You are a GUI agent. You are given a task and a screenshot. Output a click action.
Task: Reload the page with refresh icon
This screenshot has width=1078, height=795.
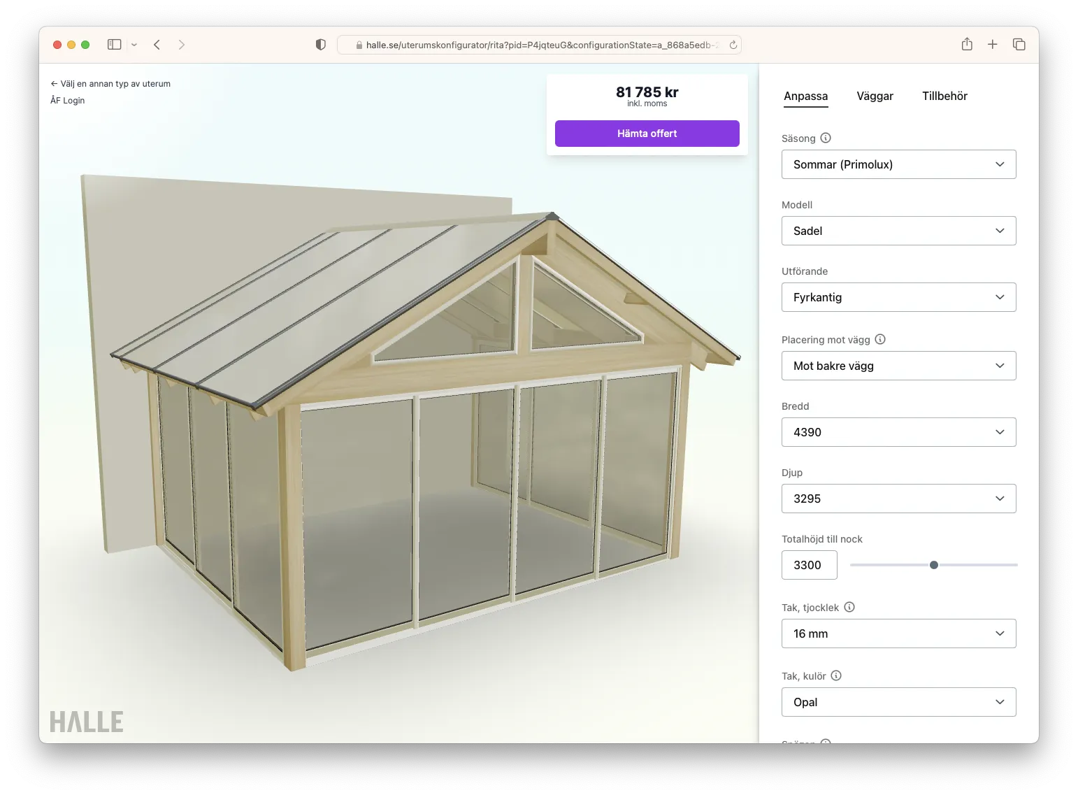tap(733, 45)
